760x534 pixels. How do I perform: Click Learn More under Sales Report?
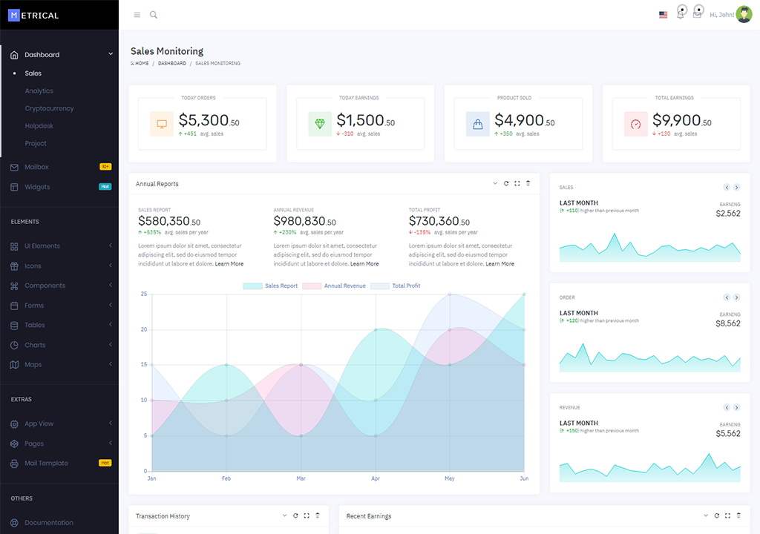point(229,264)
